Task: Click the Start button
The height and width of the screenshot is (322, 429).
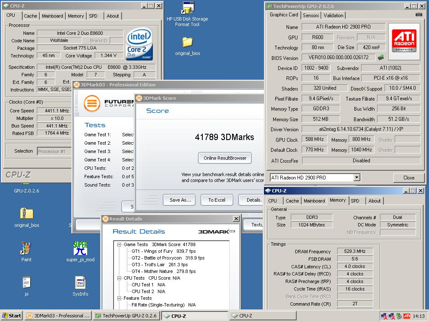Action: click(x=12, y=316)
